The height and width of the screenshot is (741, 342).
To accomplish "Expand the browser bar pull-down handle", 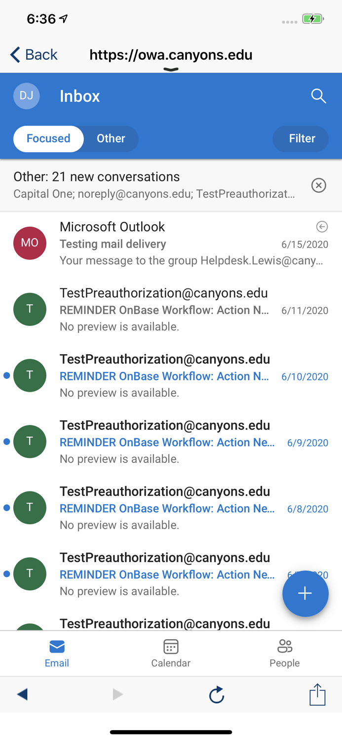I will (171, 70).
